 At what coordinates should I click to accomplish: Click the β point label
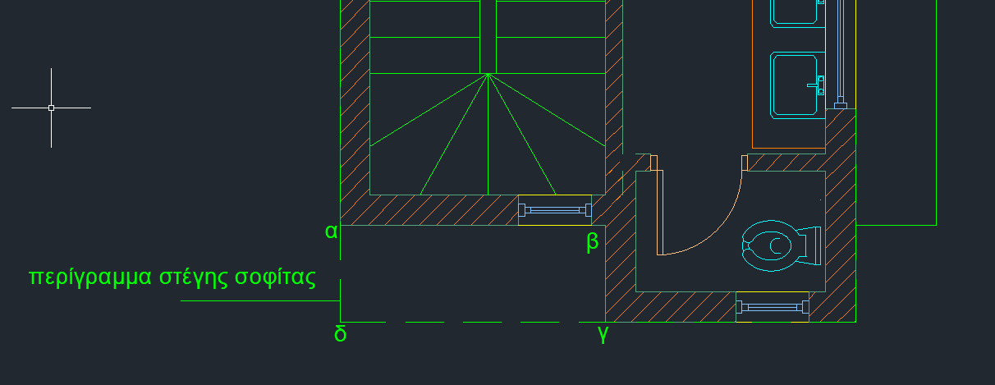(x=592, y=242)
